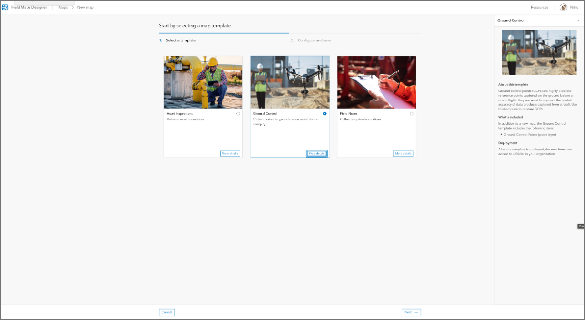Viewport: 585px width, 320px height.
Task: Click the Ground Control drone thumbnail image
Action: (290, 82)
